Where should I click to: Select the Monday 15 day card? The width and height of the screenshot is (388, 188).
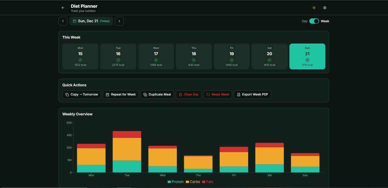[80, 56]
